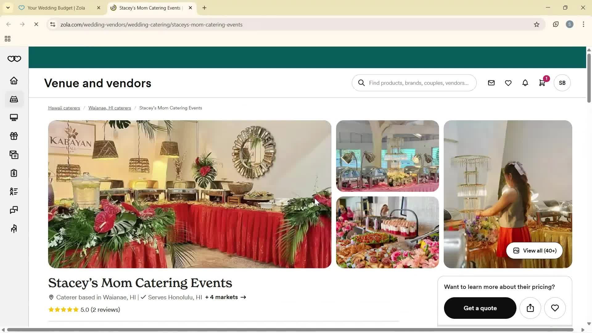Select the Venues and vendors sidebar icon
Screen dimensions: 592x333
[14, 99]
